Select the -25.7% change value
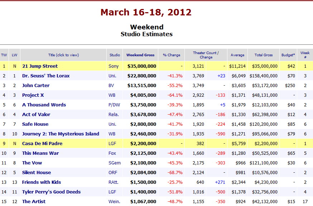Viewport: 313px width, 206px height. (x=175, y=182)
